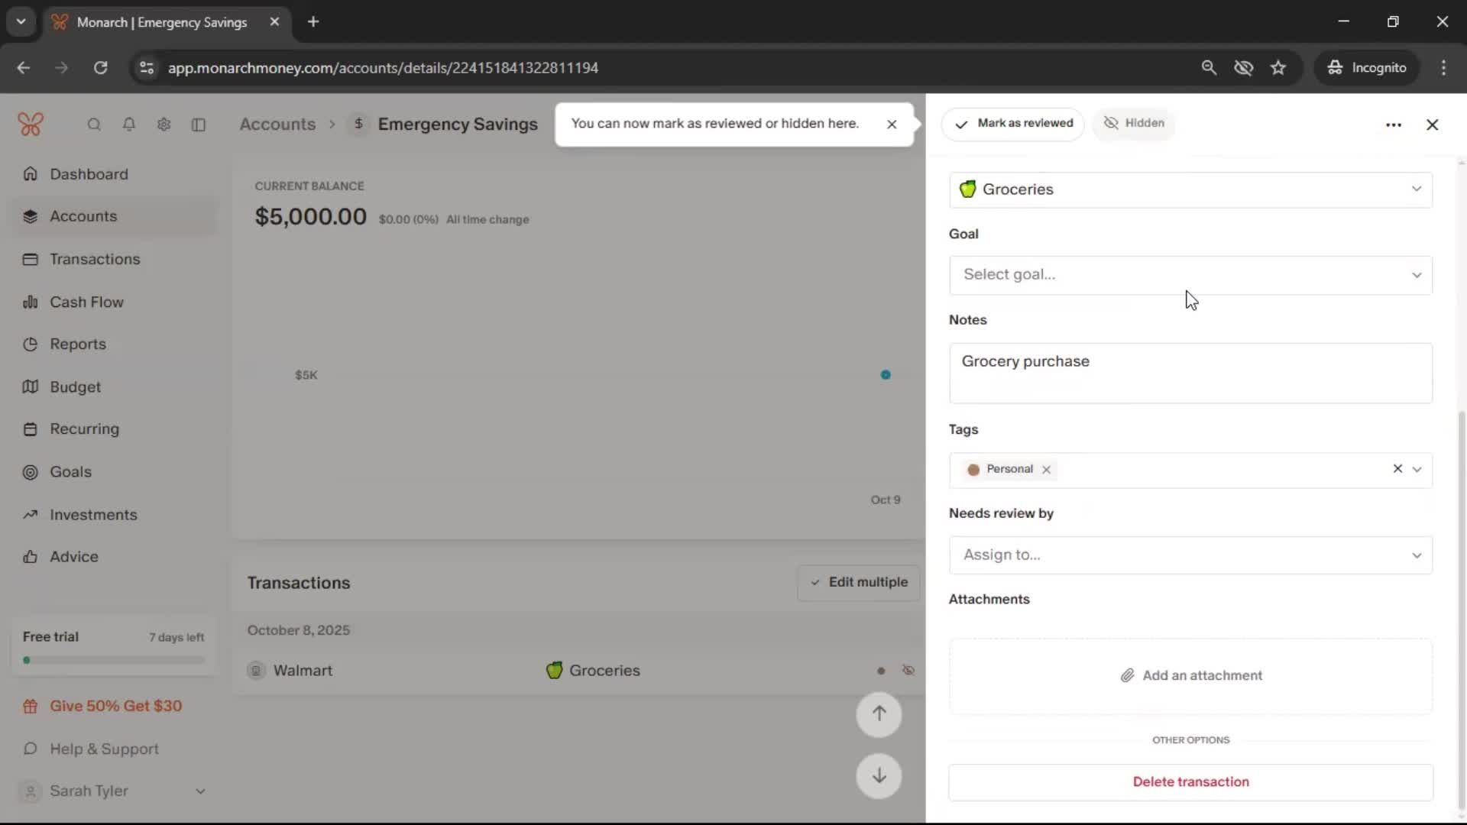1467x825 pixels.
Task: Expand the Select goal dropdown
Action: pos(1190,275)
